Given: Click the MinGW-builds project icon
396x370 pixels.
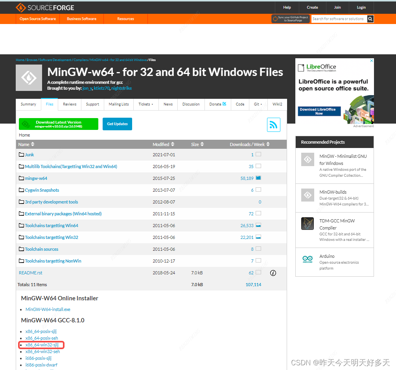Looking at the screenshot, I should click(x=308, y=195).
